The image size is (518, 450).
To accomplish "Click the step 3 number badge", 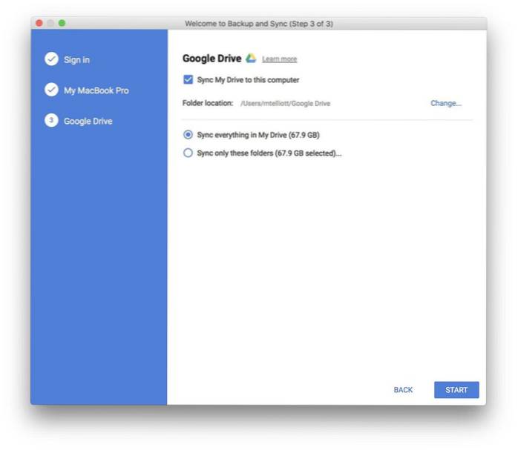I will (x=51, y=121).
